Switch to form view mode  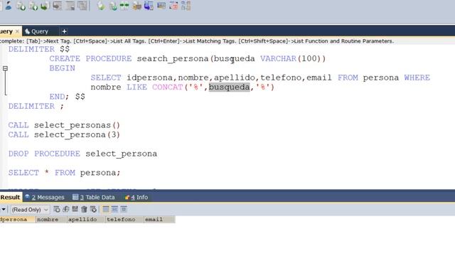click(114, 209)
